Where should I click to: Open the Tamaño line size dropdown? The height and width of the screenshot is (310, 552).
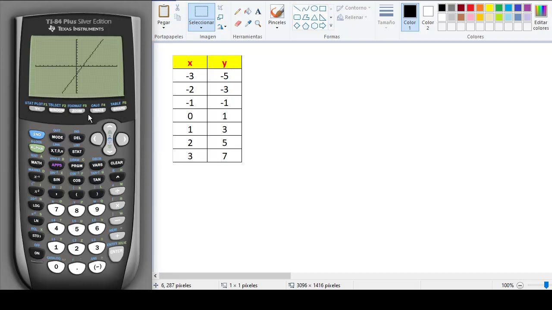386,17
